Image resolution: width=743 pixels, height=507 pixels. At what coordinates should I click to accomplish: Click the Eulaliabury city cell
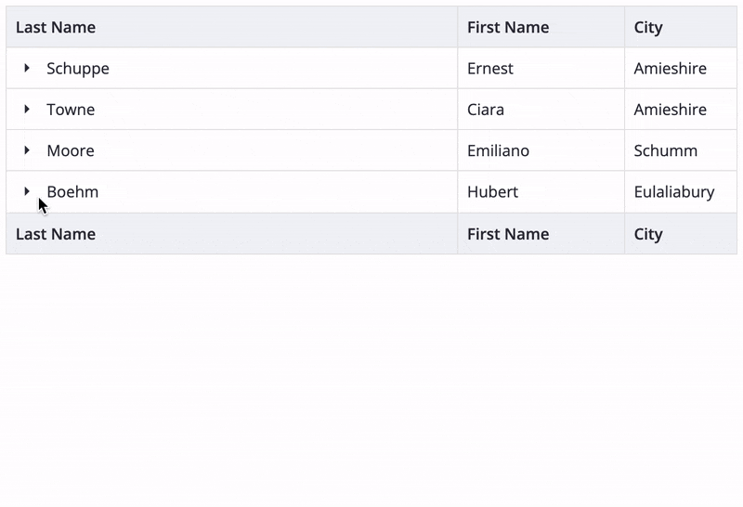tap(681, 192)
